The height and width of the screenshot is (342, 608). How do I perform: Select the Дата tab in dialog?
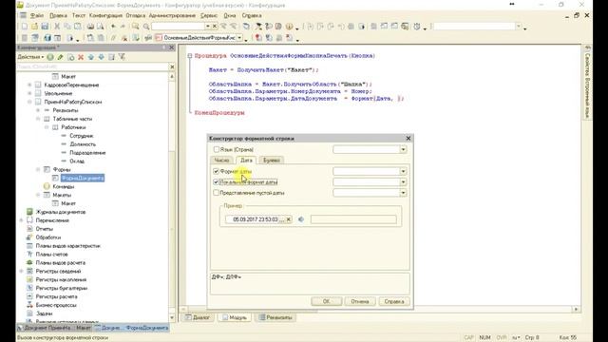tap(246, 160)
